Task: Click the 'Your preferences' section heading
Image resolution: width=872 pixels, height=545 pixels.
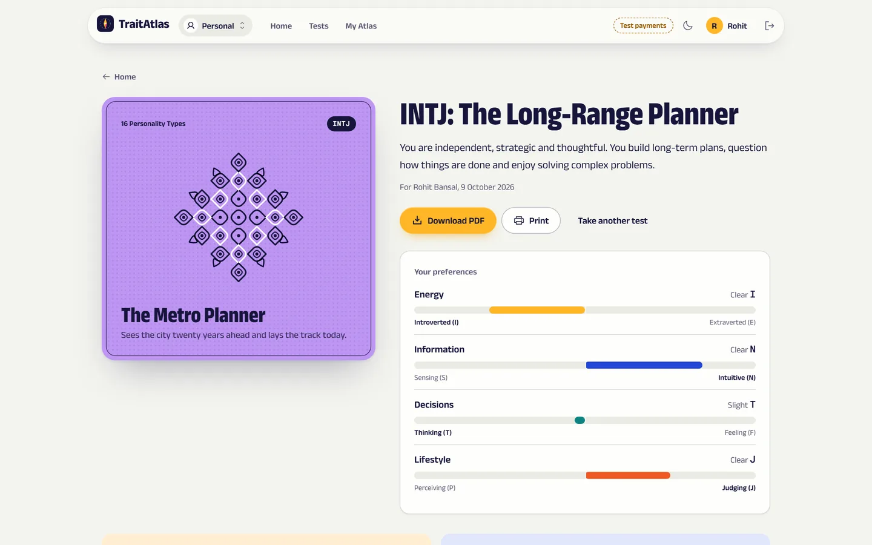Action: click(x=446, y=272)
